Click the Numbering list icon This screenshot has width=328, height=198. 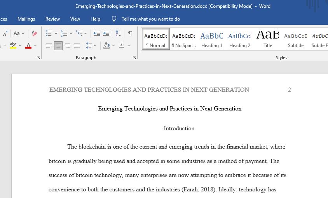pyautogui.click(x=64, y=33)
